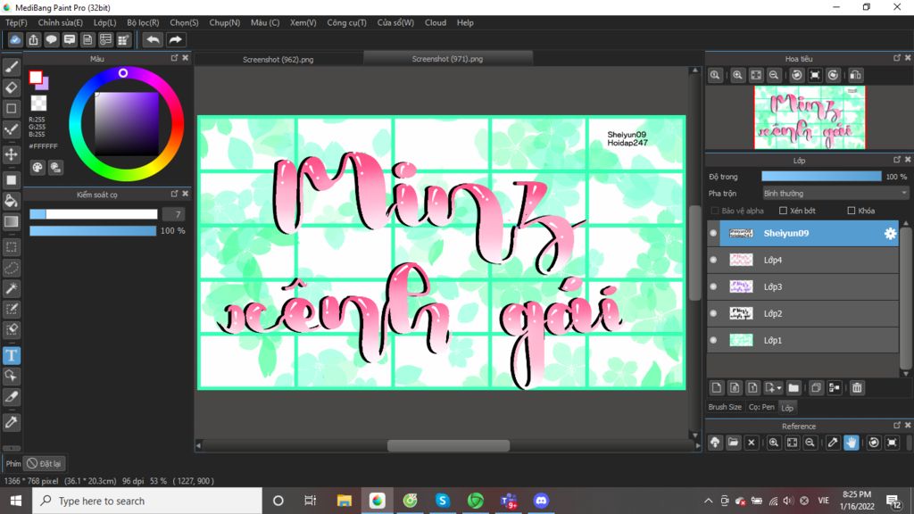Select the Select Pen tool
The height and width of the screenshot is (514, 914).
(11, 309)
